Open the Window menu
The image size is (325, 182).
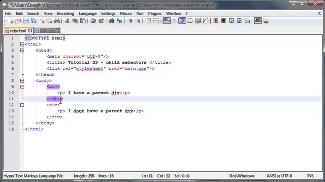[174, 13]
